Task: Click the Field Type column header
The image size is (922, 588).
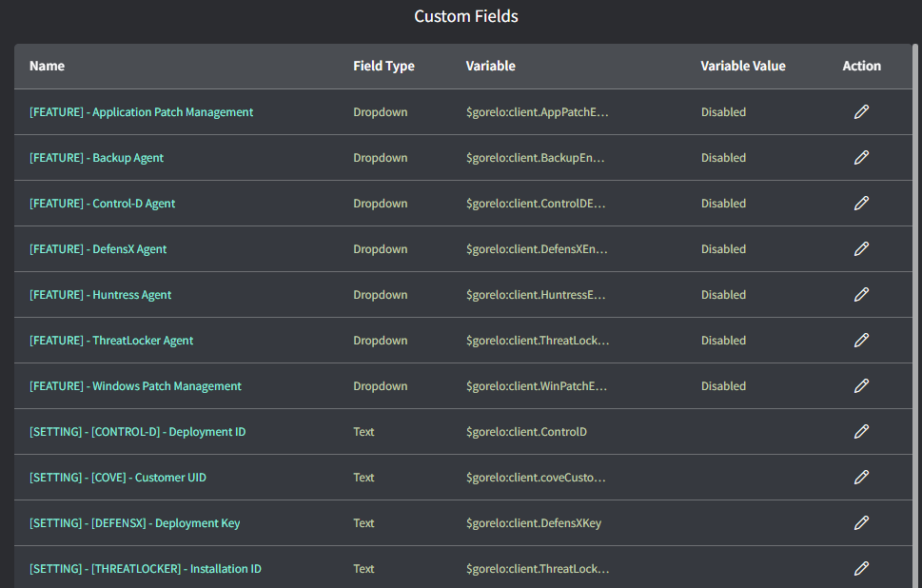Action: point(384,67)
